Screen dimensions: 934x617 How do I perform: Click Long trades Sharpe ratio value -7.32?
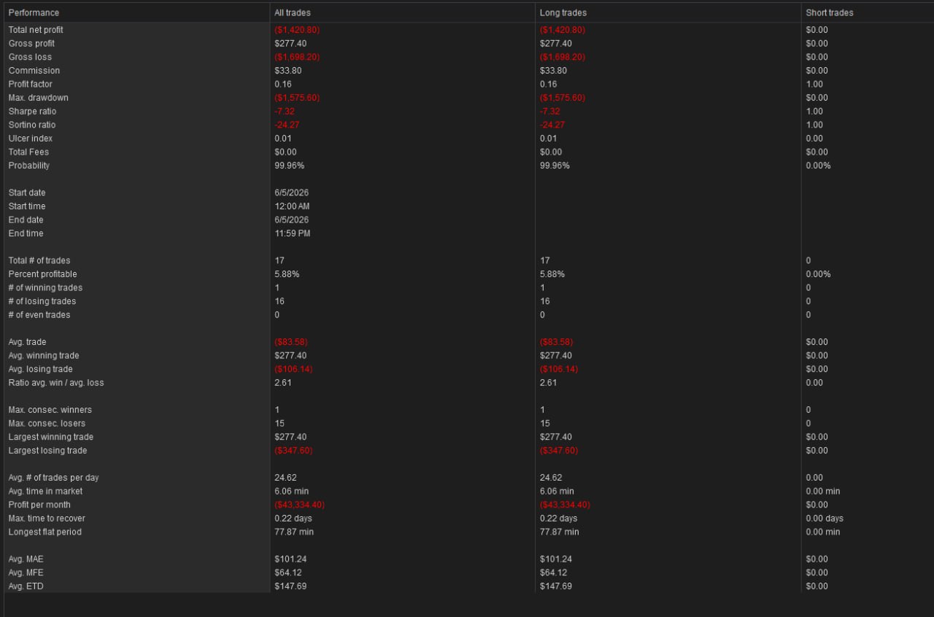550,112
